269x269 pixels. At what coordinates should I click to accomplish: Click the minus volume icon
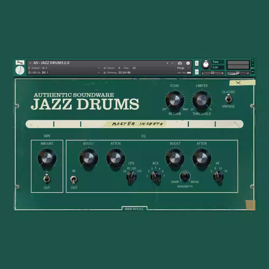228,73
